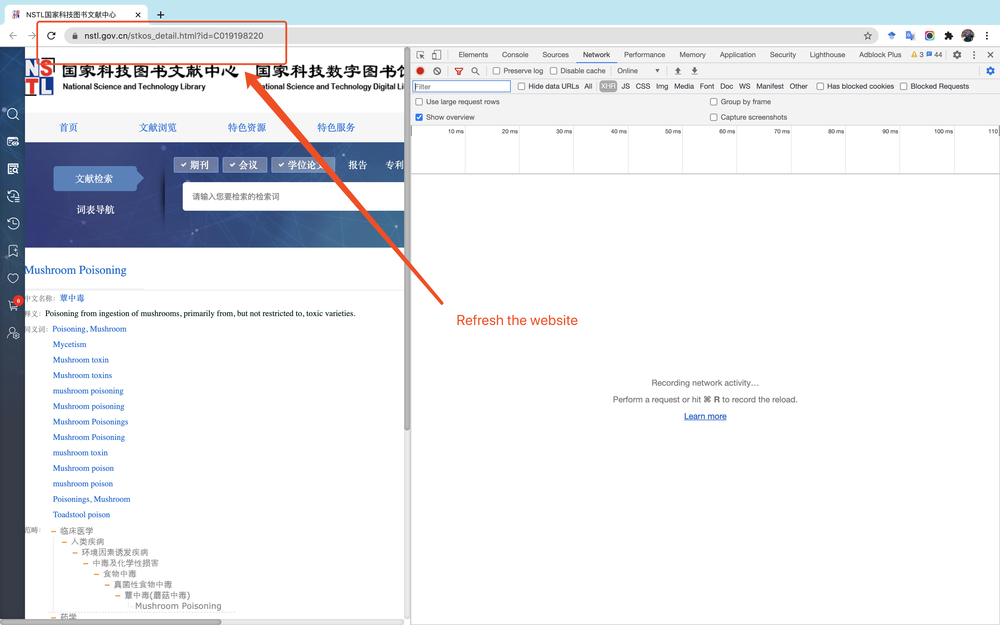The image size is (1000, 625).
Task: Open the DevTools settings gear icon
Action: click(957, 54)
